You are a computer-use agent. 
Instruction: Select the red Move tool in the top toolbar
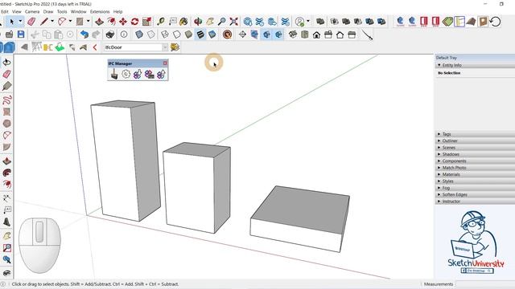pyautogui.click(x=123, y=22)
